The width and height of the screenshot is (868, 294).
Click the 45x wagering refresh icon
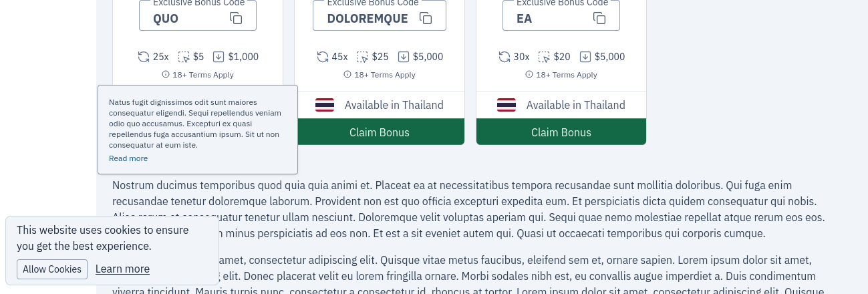(x=323, y=57)
